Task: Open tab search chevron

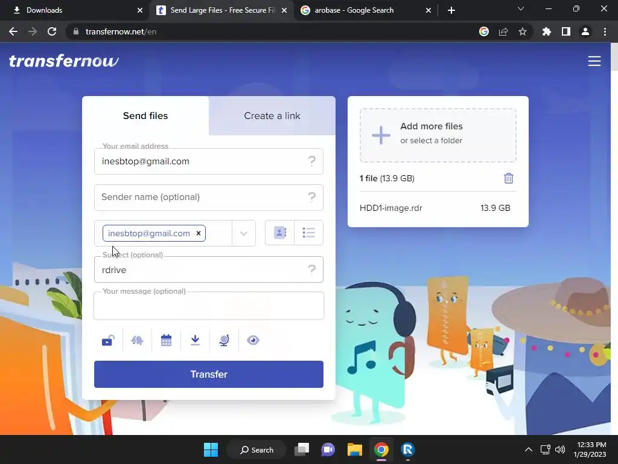Action: (x=521, y=8)
